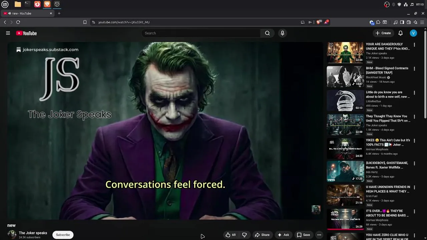Open options menu for 'BHM - Blood Signed Contracts'
Viewport: 427px width, 240px height.
[x=414, y=69]
